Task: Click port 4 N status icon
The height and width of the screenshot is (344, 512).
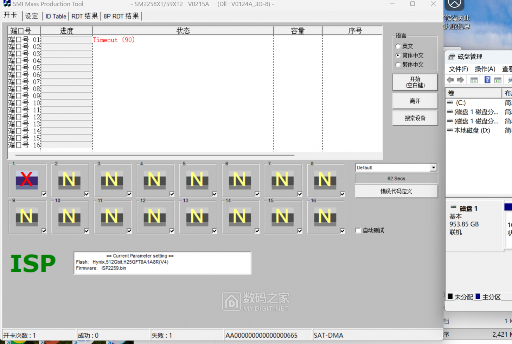Action: [154, 179]
